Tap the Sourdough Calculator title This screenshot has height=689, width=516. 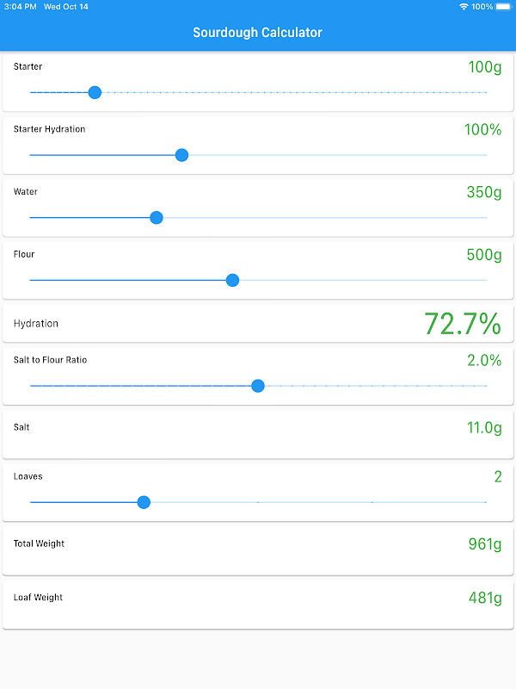pyautogui.click(x=257, y=33)
